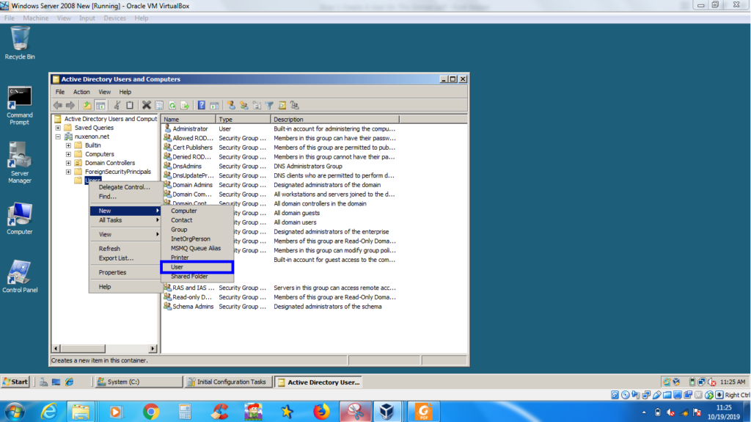Select the Server Manager desktop shortcut
The image size is (751, 422).
point(20,163)
